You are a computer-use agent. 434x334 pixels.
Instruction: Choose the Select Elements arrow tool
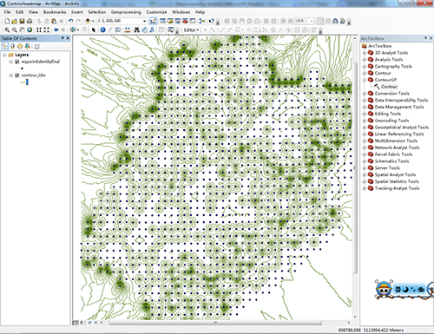93,29
